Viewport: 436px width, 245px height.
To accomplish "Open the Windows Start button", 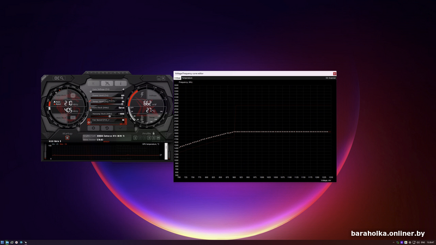I will click(2, 242).
